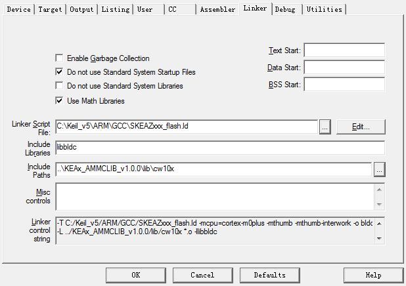Enable Garbage Collection checkbox
406x286 pixels.
point(59,58)
